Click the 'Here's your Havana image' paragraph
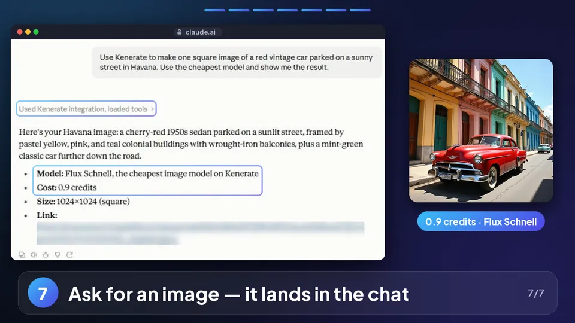The image size is (575, 323). click(190, 144)
